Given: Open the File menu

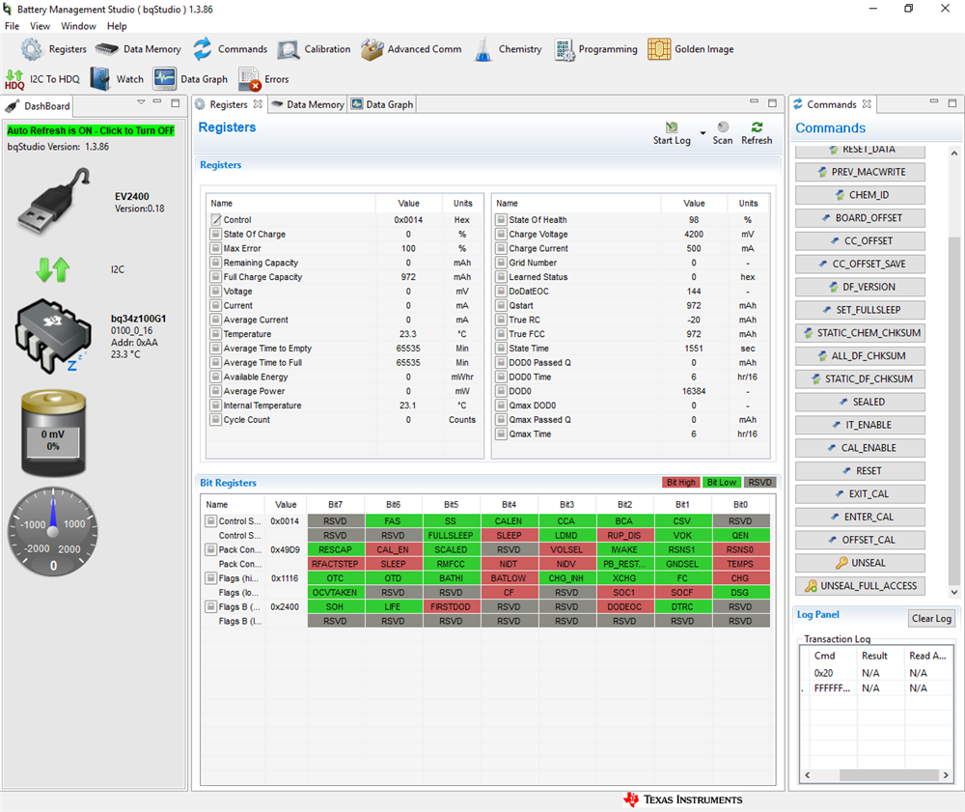Looking at the screenshot, I should (12, 26).
